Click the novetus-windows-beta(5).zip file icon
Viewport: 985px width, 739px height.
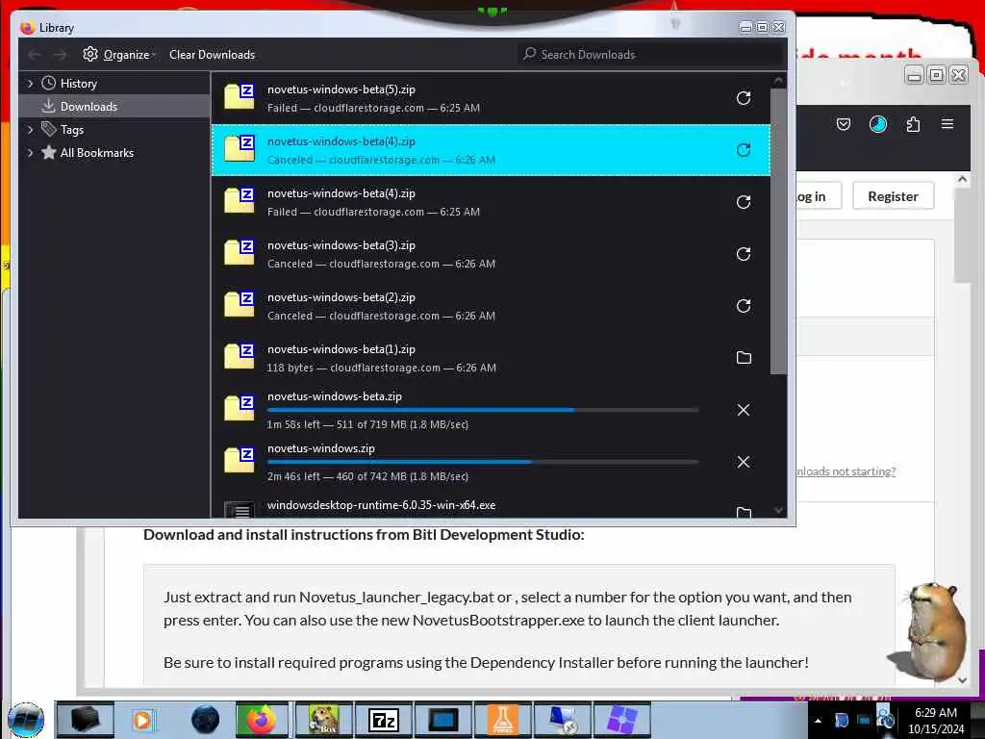pyautogui.click(x=240, y=96)
